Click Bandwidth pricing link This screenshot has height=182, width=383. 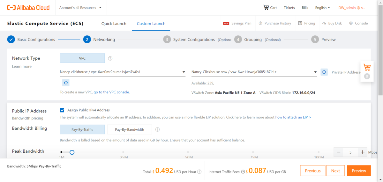pos(27,118)
